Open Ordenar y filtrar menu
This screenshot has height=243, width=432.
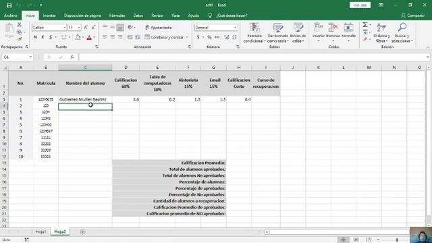tap(381, 32)
